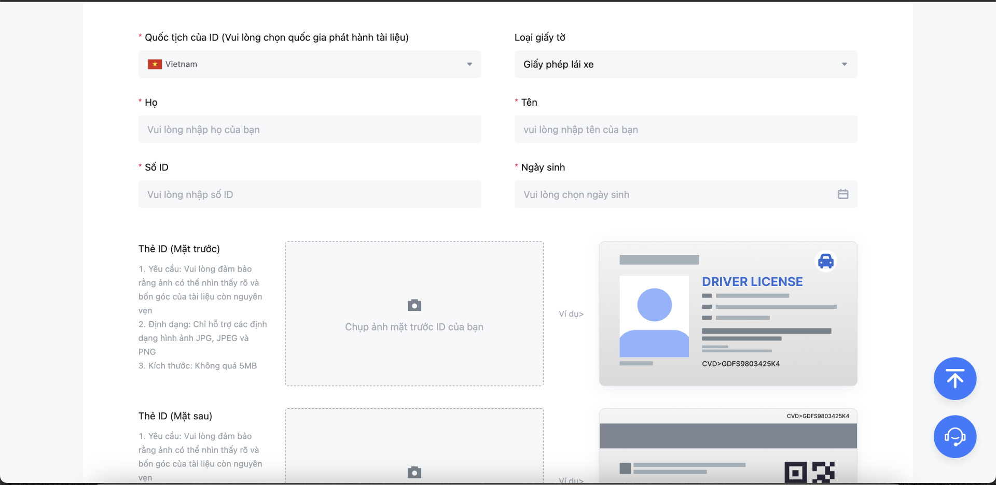Click the driver license example front image

click(728, 313)
